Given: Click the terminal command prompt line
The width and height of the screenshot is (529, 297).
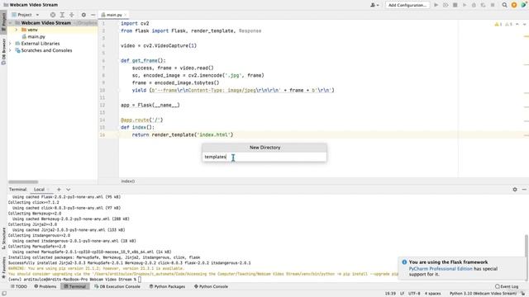Looking at the screenshot, I should click(74, 280).
